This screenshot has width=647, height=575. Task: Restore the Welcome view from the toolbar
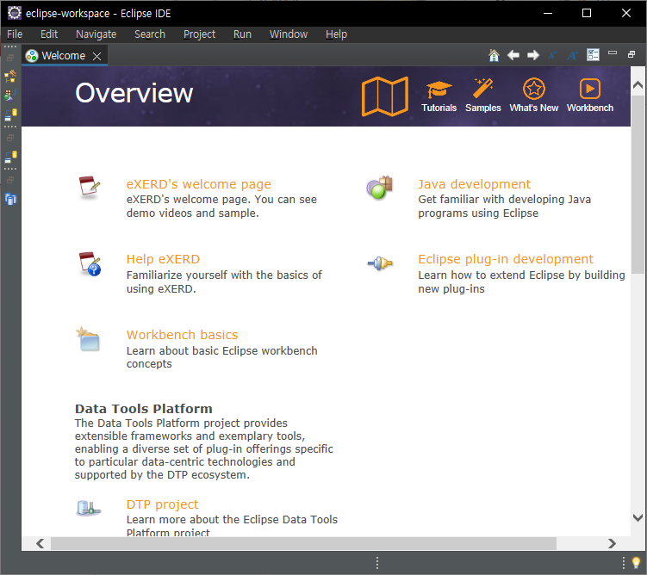click(x=631, y=54)
